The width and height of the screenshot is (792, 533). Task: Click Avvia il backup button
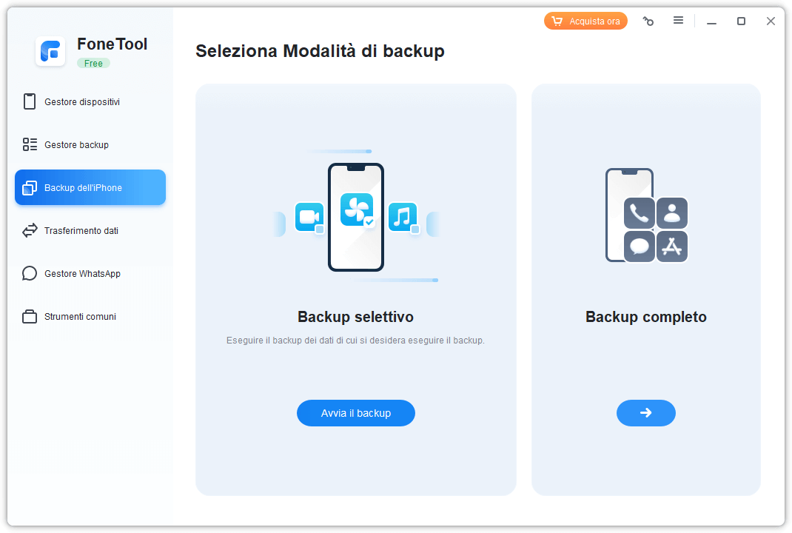[x=356, y=413]
